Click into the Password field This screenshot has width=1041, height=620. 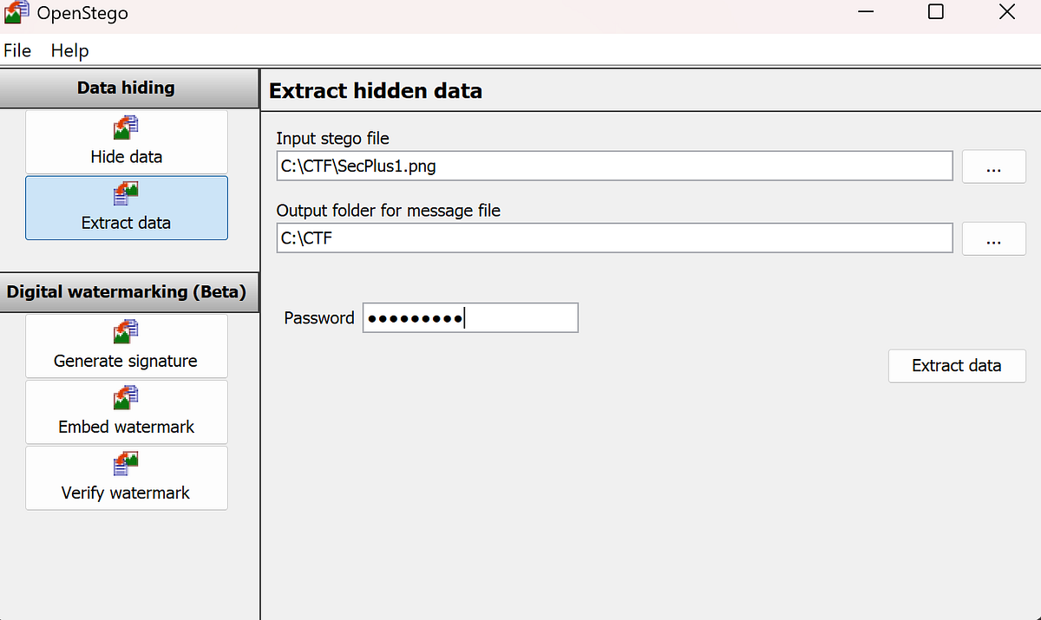[x=470, y=318]
